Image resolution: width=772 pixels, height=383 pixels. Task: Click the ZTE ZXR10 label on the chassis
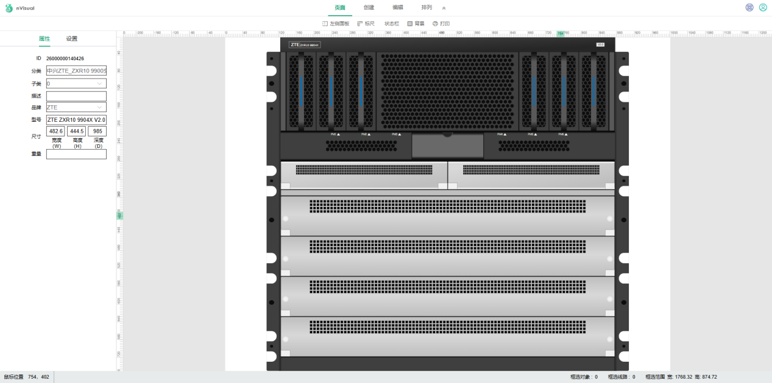(305, 44)
